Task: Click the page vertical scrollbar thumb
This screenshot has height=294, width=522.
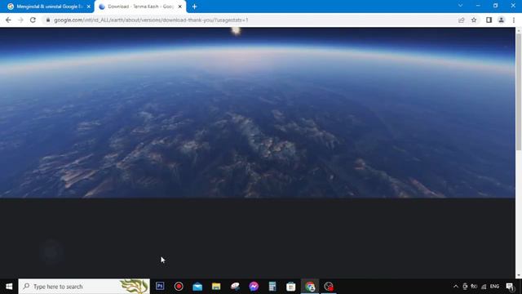Action: tap(519, 91)
